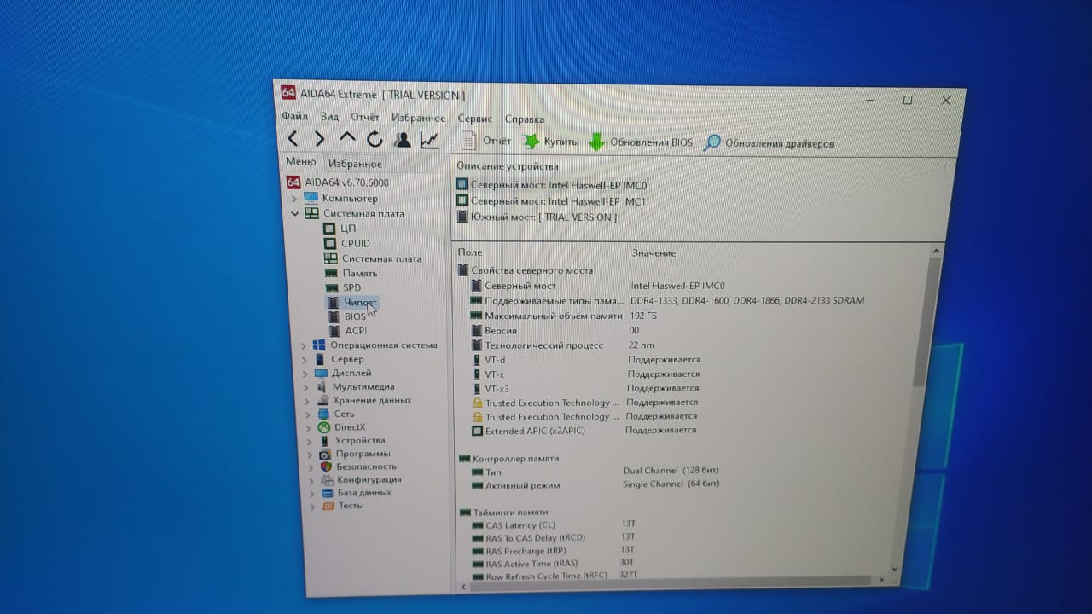Open the Сервис menu
The image size is (1092, 614).
pos(475,119)
